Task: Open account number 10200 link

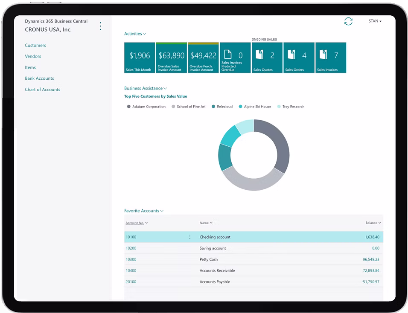Action: (x=131, y=248)
